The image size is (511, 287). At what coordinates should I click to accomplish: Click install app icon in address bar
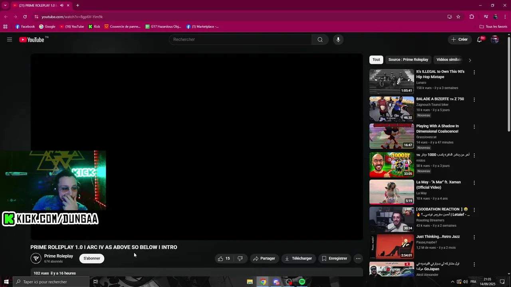coord(450,17)
